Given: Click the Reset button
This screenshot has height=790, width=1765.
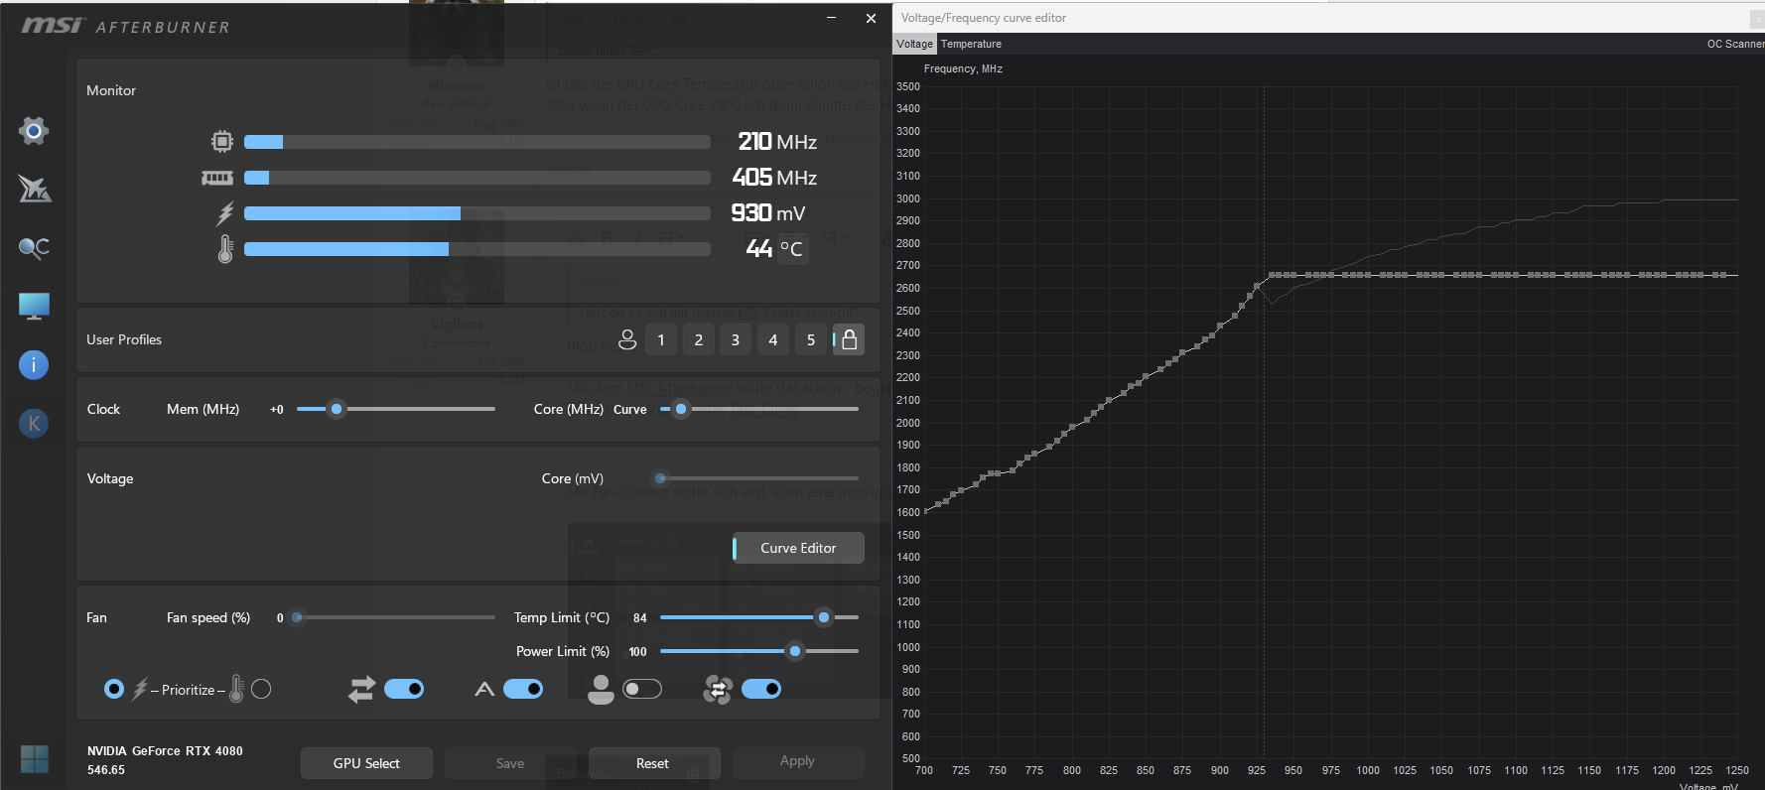Looking at the screenshot, I should (654, 763).
